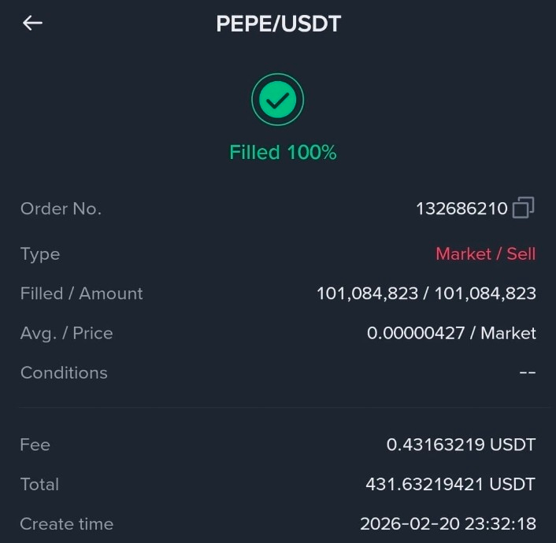Select the fee 0.43163219 USDT value
This screenshot has height=543, width=556.
point(461,445)
